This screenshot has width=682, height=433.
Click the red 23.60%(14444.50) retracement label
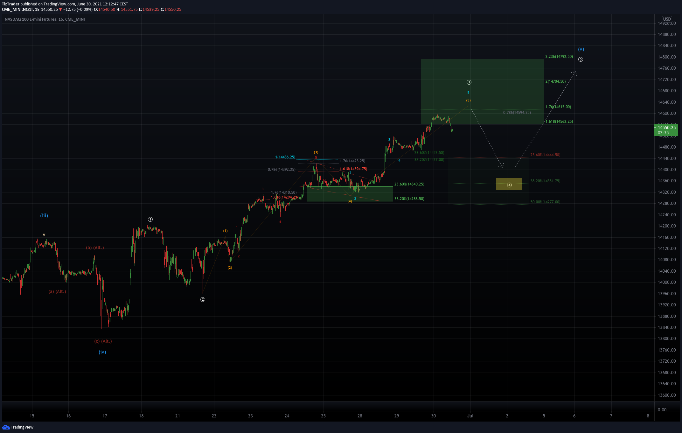(545, 155)
